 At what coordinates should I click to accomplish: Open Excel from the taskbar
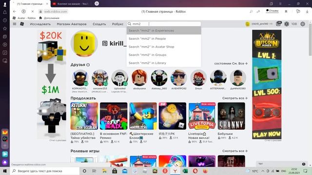(185, 171)
